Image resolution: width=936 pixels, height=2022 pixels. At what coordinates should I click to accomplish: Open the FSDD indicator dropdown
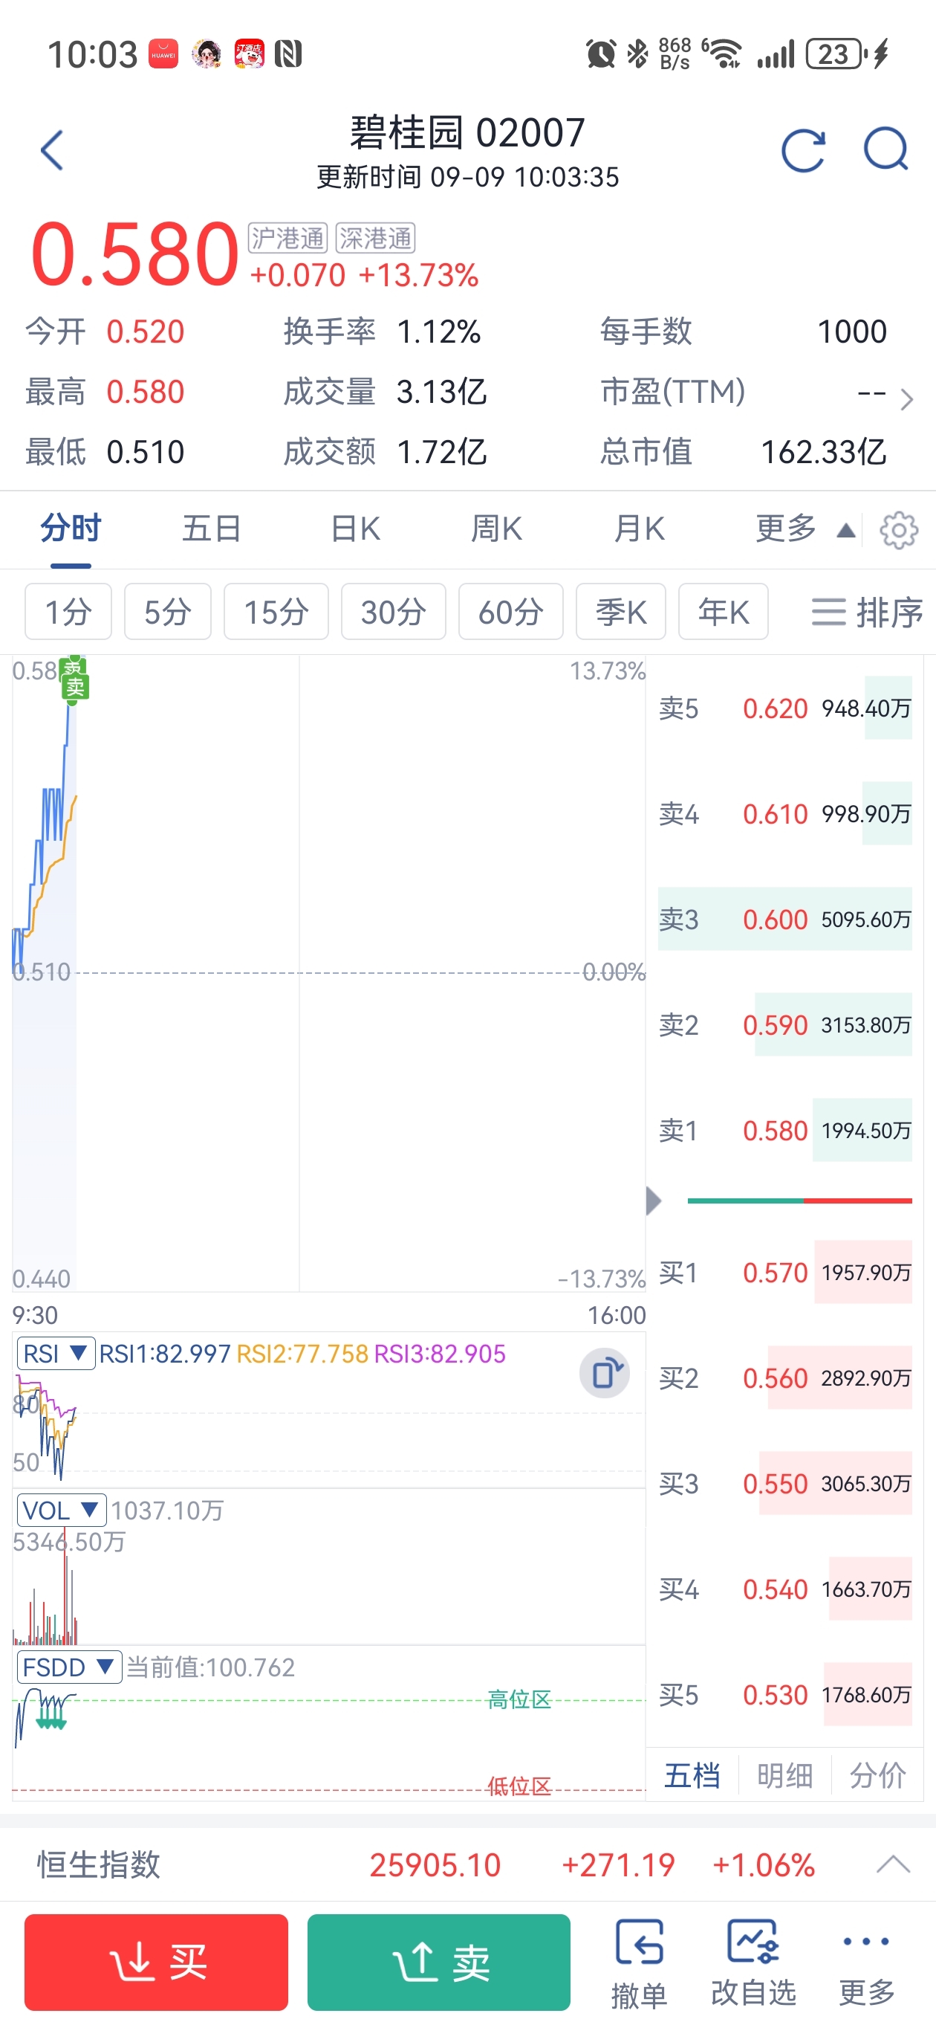[69, 1667]
